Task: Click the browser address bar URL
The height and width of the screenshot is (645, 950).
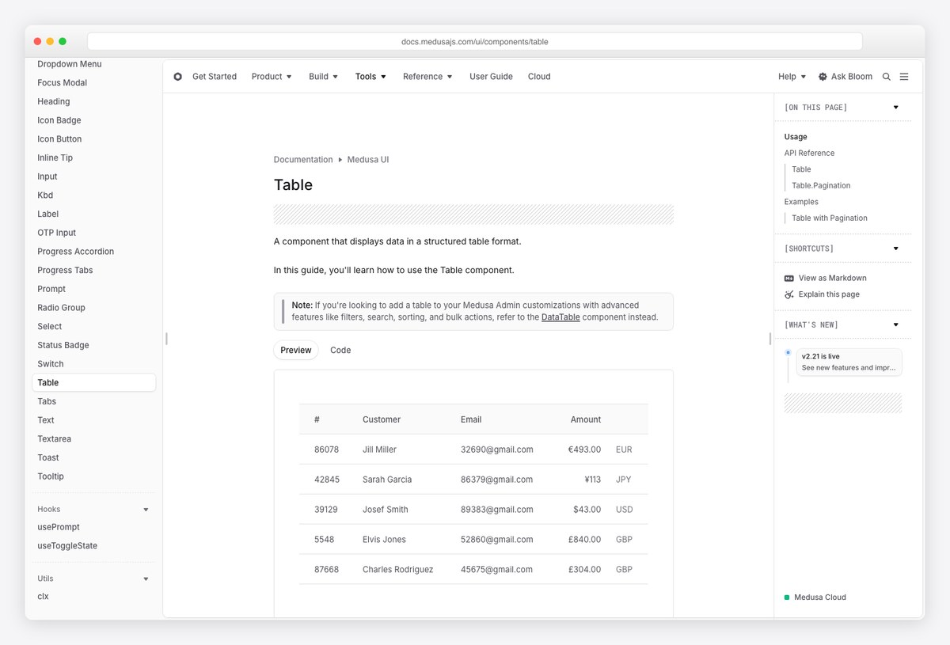Action: (x=475, y=42)
